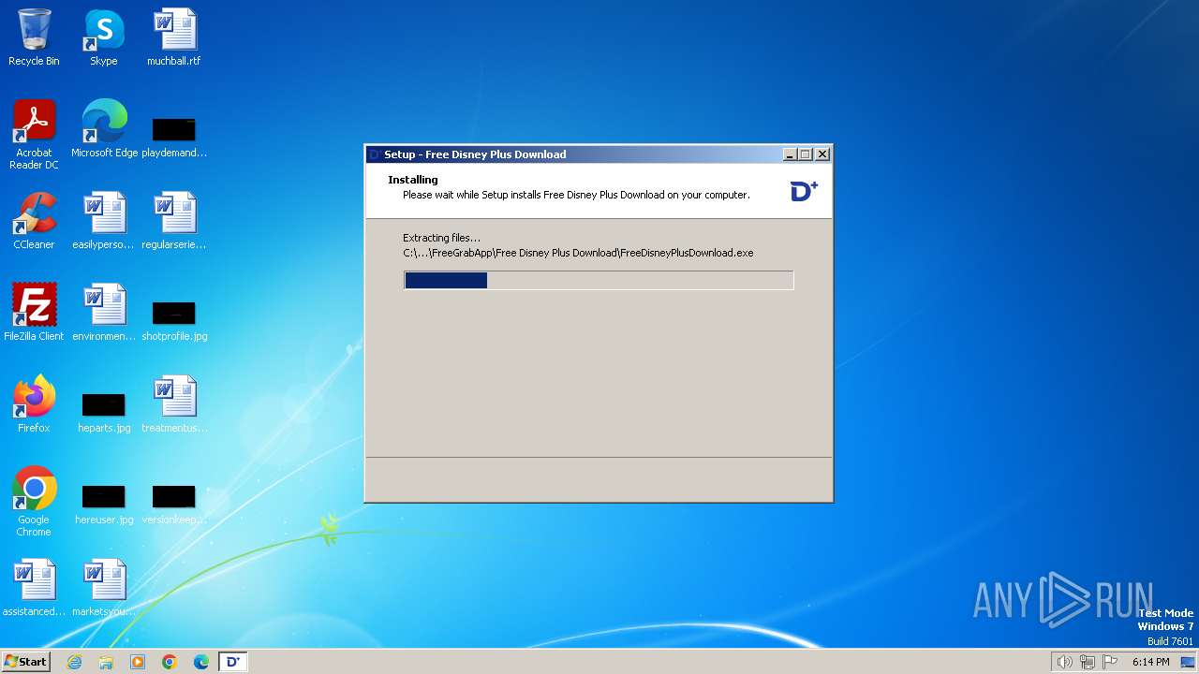The width and height of the screenshot is (1199, 674).
Task: Click the 'Please wait while Setup installs' text
Action: [576, 195]
